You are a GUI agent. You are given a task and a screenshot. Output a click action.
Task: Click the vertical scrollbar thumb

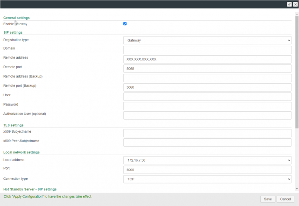click(x=297, y=72)
